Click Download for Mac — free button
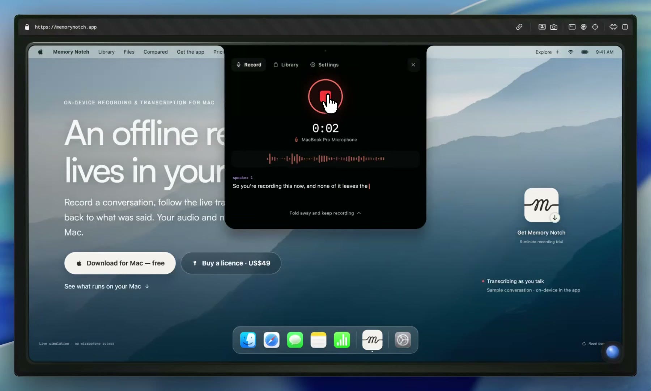The width and height of the screenshot is (651, 391). coord(120,263)
